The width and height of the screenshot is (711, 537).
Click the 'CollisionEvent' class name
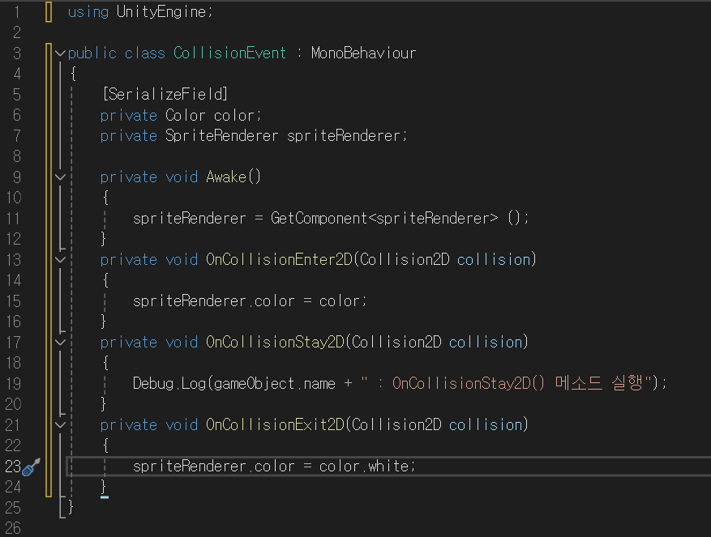230,53
